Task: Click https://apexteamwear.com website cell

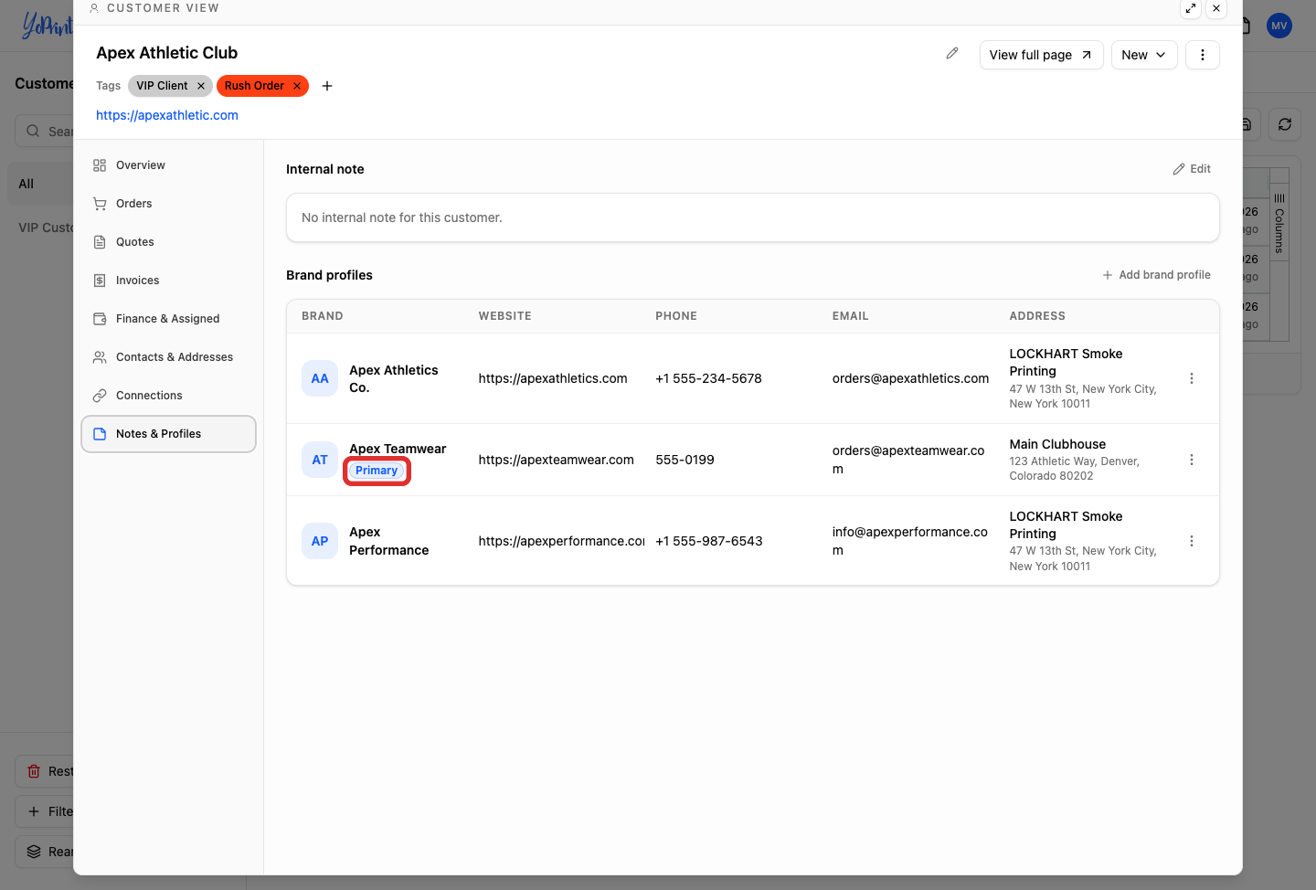Action: tap(557, 460)
